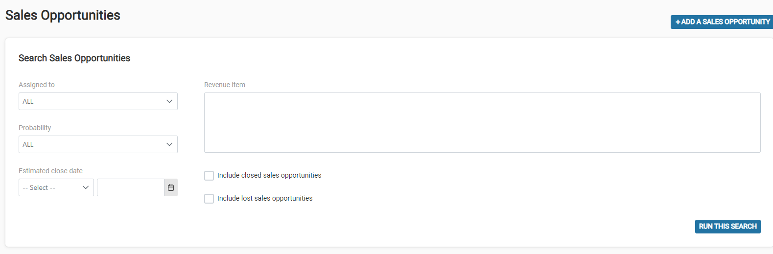Click the 'Include lost sales opportunities' label text
The width and height of the screenshot is (773, 254).
point(265,198)
